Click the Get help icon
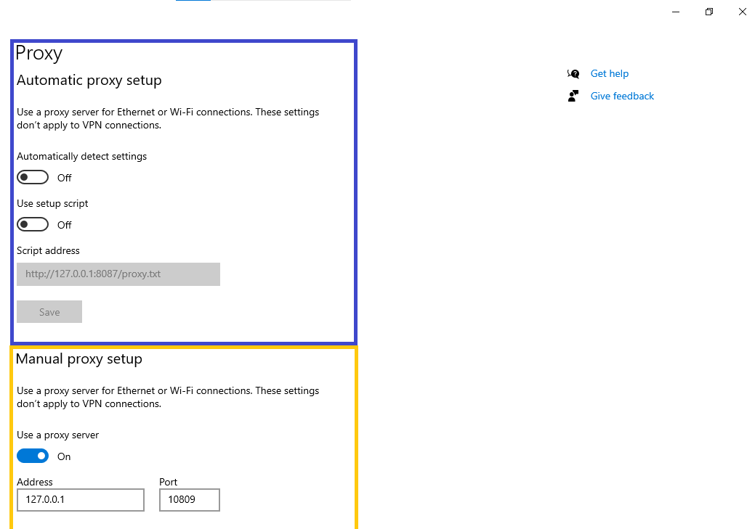Screen dimensions: 747x529 click(x=573, y=73)
